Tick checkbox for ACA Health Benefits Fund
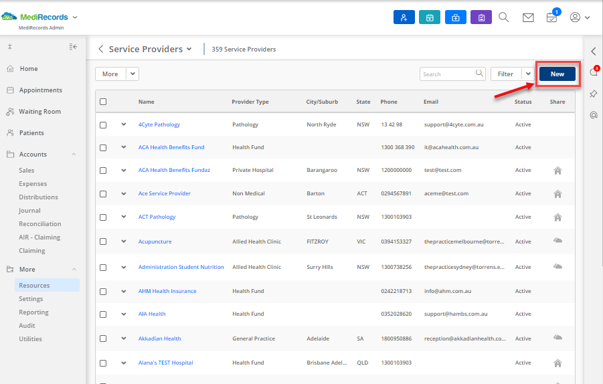The width and height of the screenshot is (603, 384). [103, 148]
